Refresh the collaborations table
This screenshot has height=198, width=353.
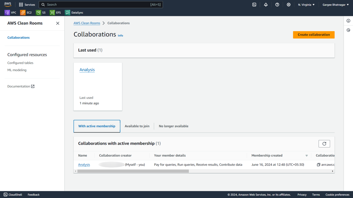coord(324,144)
